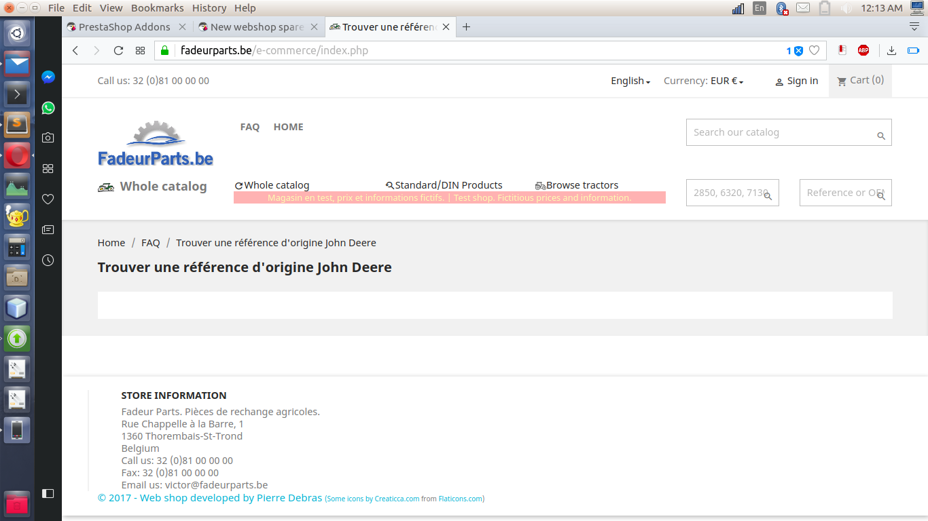Click the victor@fadeurparts.be email
Image resolution: width=928 pixels, height=521 pixels.
tap(217, 485)
